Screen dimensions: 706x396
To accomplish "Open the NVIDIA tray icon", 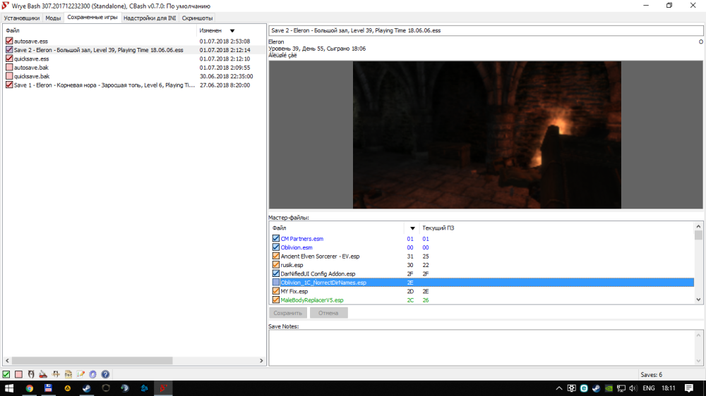I will [609, 388].
